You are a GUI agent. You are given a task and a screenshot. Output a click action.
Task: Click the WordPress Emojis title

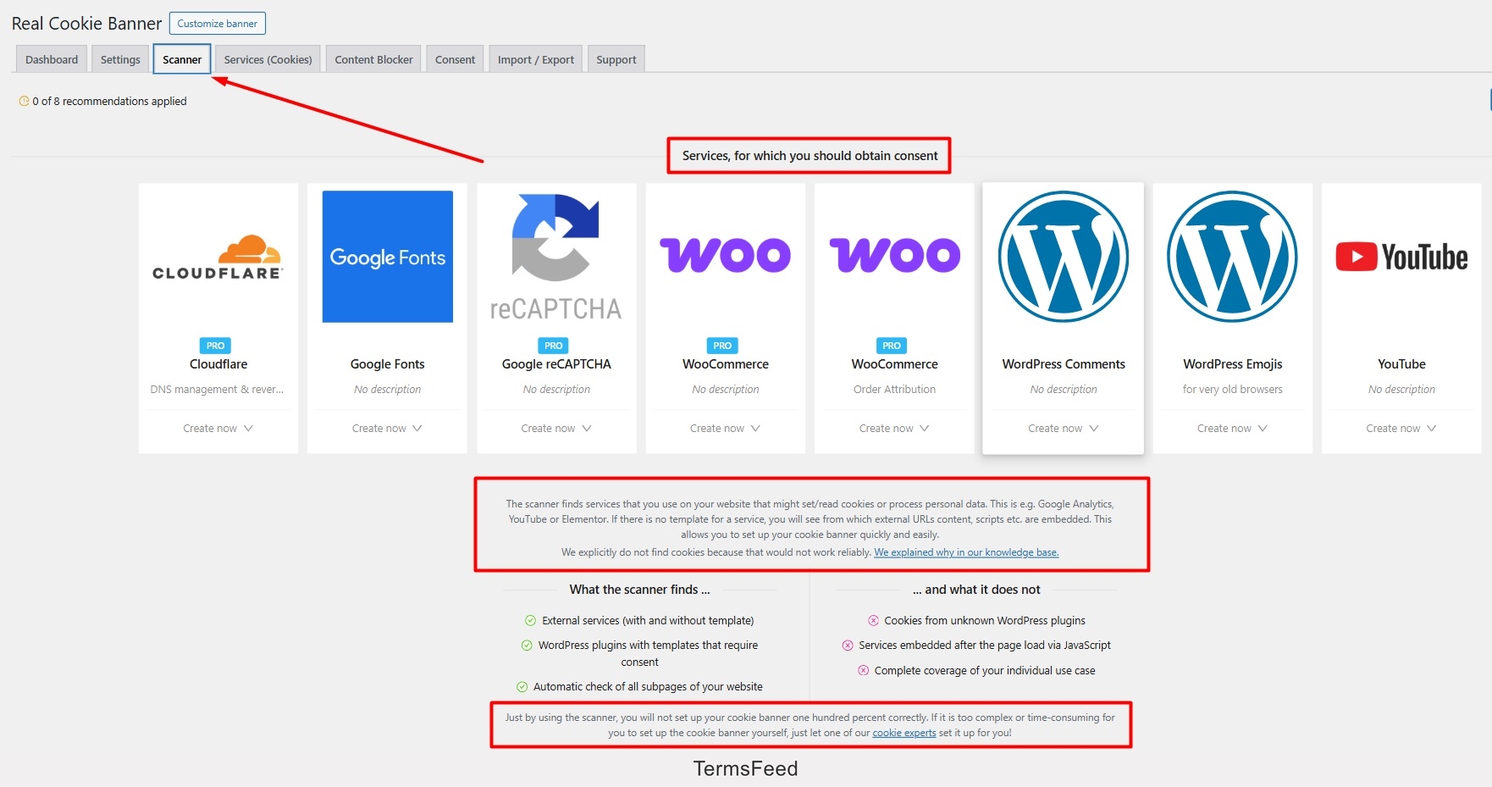tap(1232, 364)
